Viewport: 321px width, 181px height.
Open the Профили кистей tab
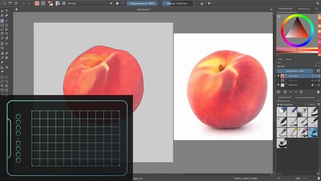click(284, 98)
